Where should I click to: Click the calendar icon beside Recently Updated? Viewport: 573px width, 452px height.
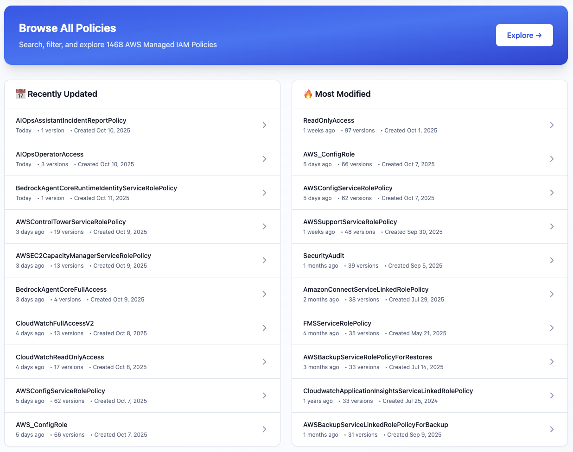pyautogui.click(x=20, y=94)
